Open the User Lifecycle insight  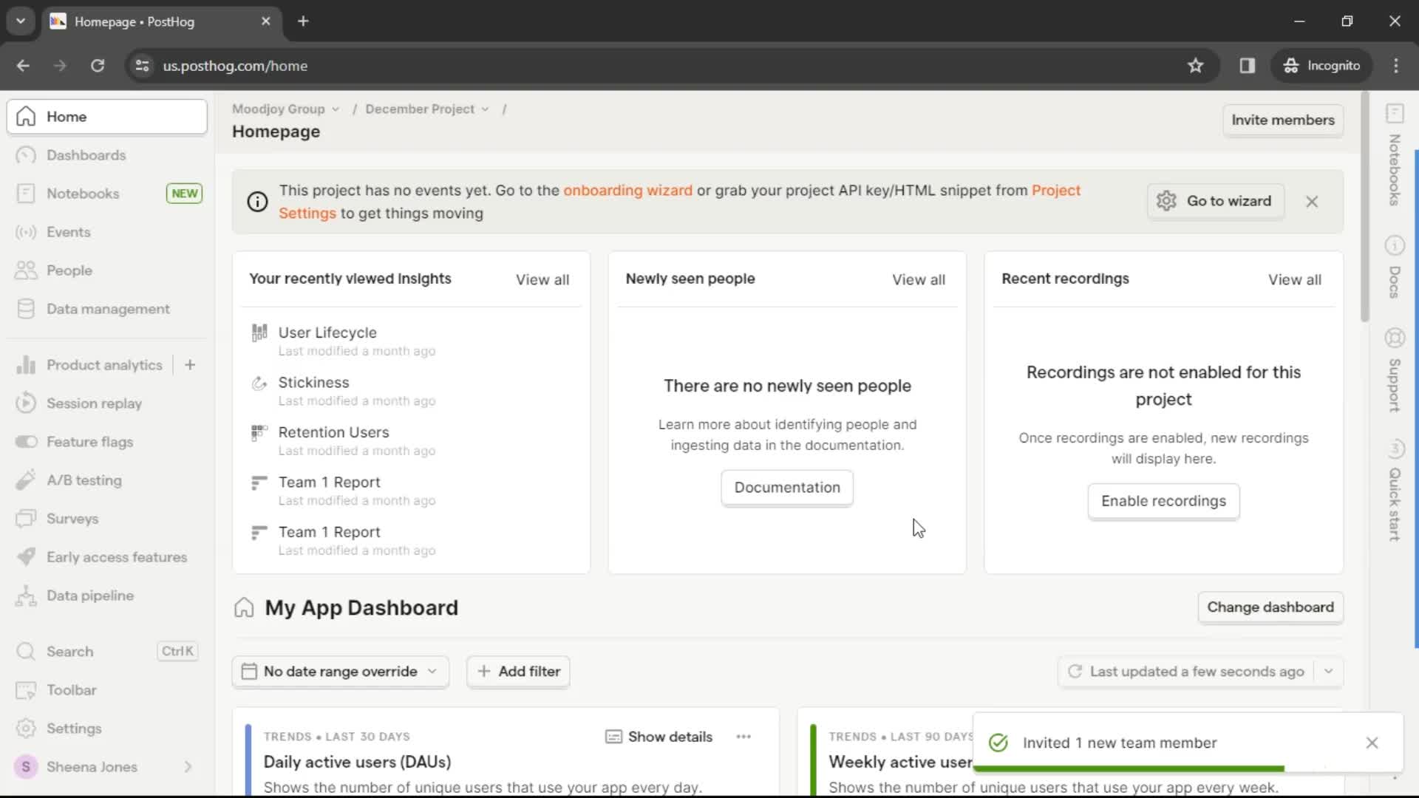coord(327,332)
